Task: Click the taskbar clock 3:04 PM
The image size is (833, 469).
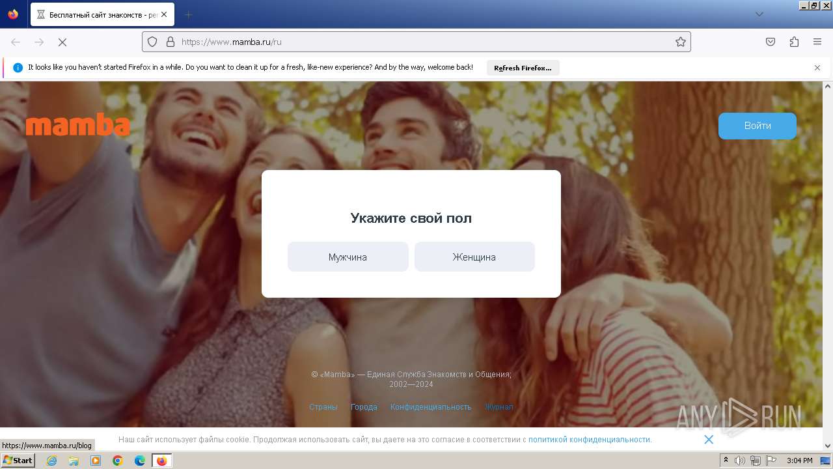Action: pyautogui.click(x=799, y=461)
